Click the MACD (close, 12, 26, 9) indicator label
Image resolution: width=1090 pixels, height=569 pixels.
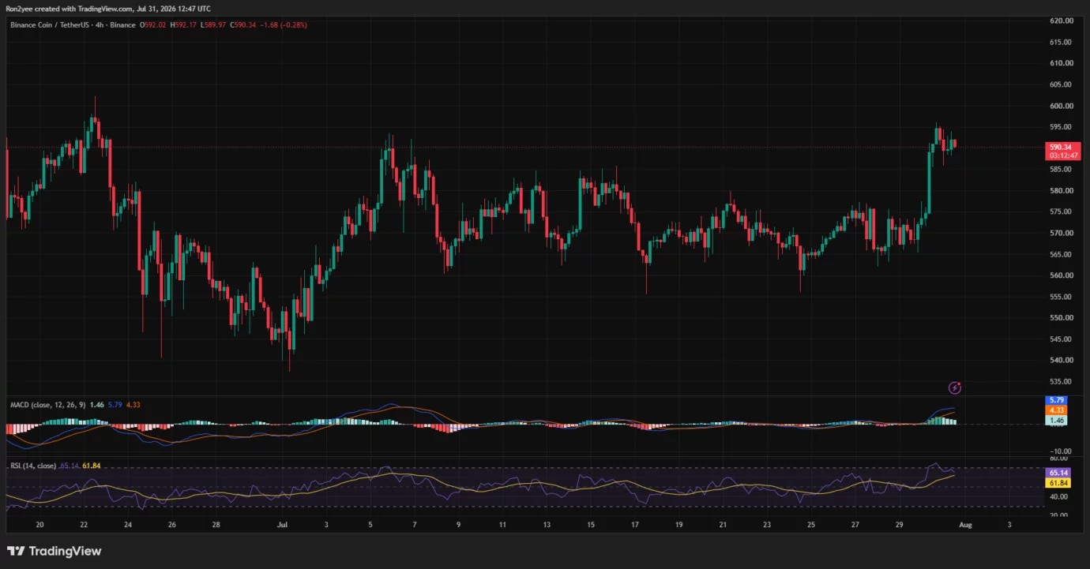pyautogui.click(x=47, y=405)
